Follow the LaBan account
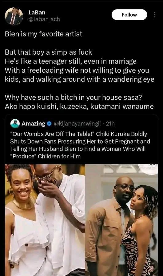This screenshot has width=163, height=276. [x=129, y=15]
